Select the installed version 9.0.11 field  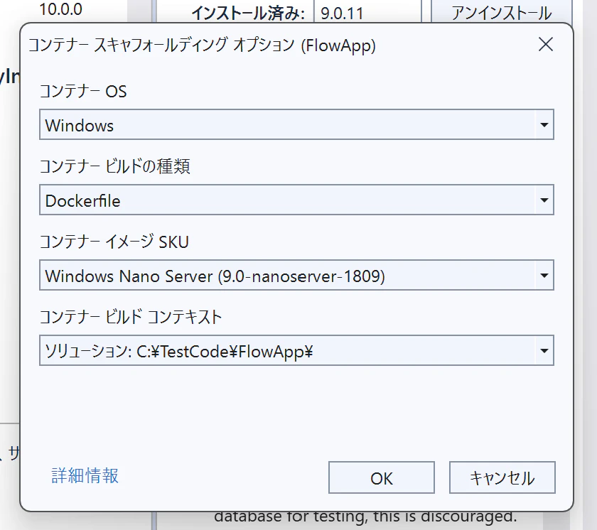tap(367, 12)
